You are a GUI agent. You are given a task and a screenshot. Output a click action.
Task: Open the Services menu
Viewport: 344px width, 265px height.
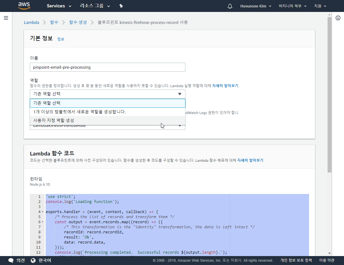click(x=59, y=6)
